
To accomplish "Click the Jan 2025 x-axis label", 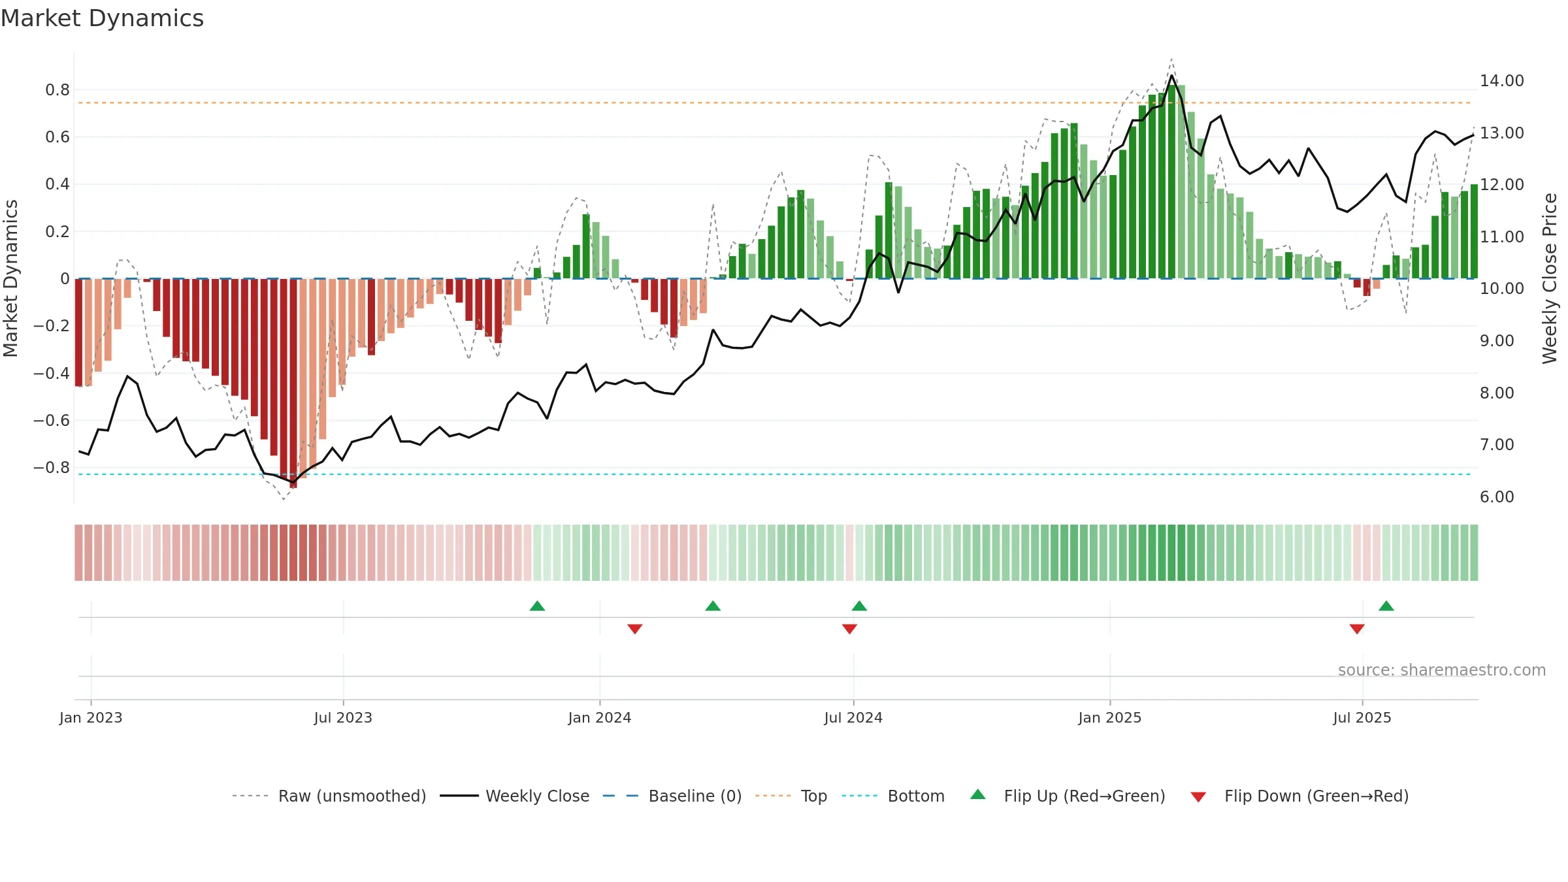I will point(1110,717).
